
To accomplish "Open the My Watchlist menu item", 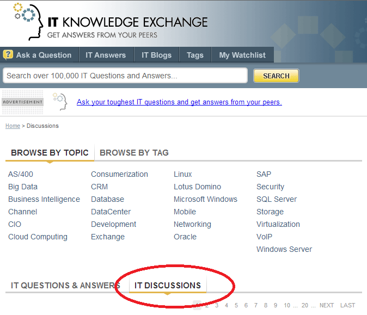I will (242, 55).
